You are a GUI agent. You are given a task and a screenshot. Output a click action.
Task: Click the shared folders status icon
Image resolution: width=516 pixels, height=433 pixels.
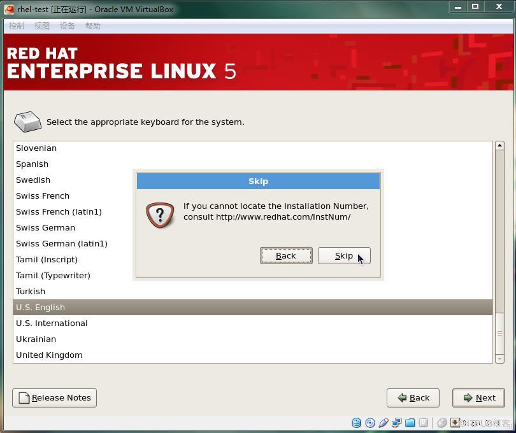click(410, 423)
